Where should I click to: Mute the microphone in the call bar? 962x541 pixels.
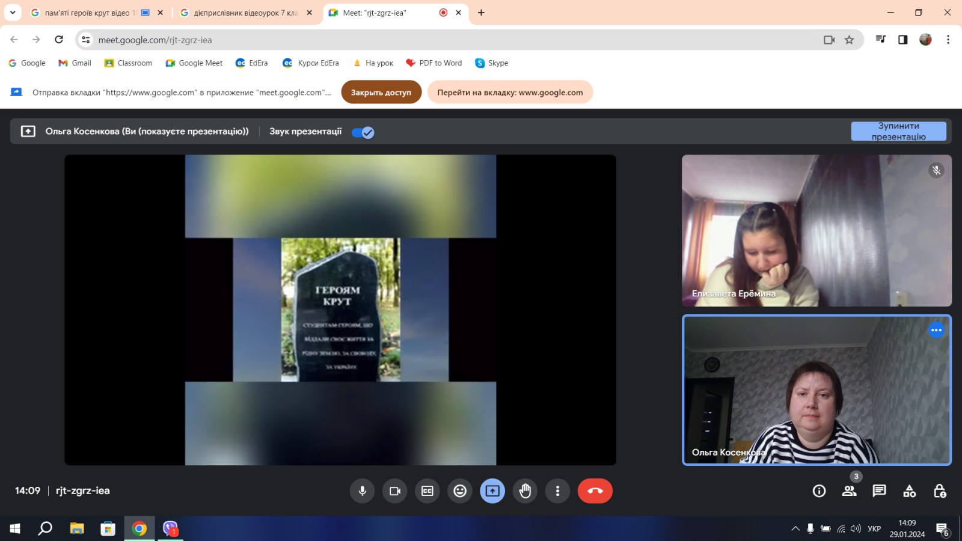pyautogui.click(x=362, y=491)
